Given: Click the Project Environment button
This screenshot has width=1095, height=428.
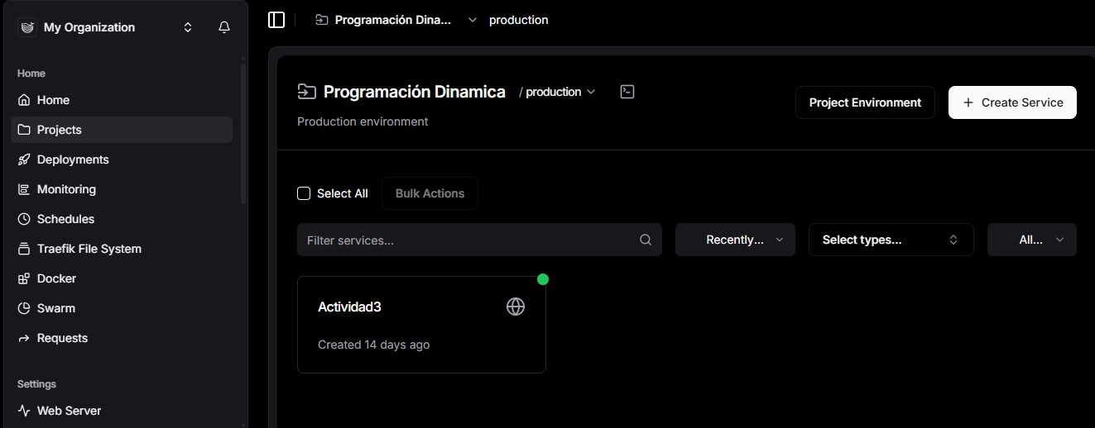Looking at the screenshot, I should coord(865,102).
